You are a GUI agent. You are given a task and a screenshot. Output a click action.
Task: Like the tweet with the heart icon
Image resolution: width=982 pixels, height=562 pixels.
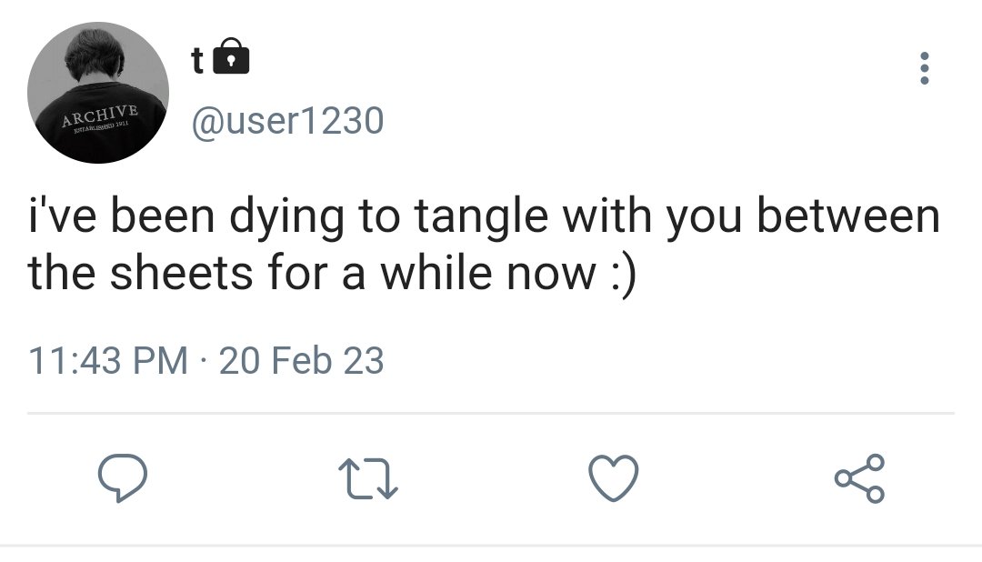pyautogui.click(x=614, y=478)
